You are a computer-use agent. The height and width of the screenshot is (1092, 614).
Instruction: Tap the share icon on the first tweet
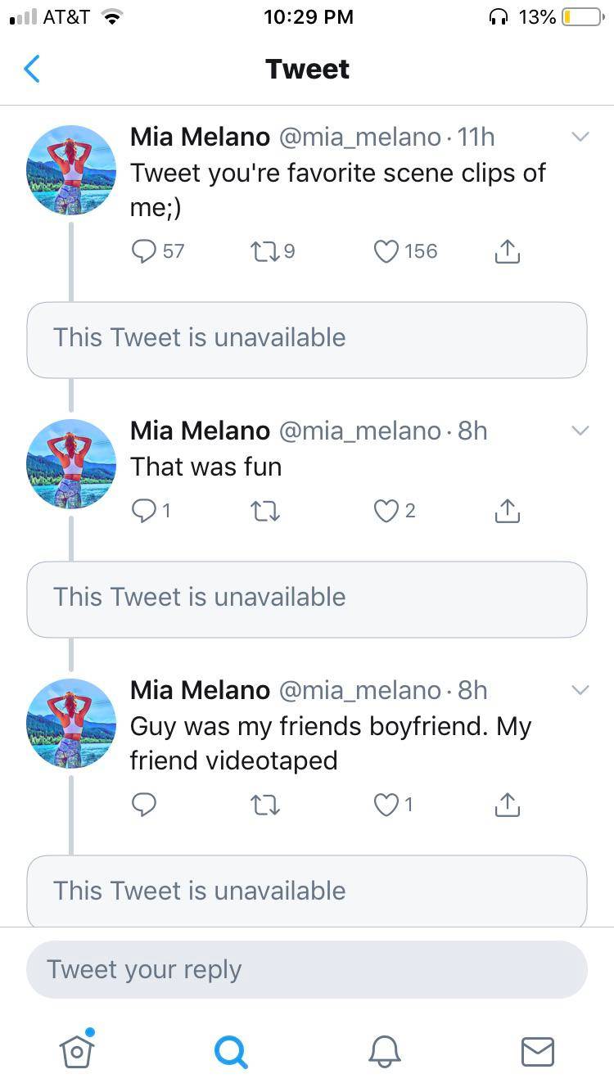[507, 251]
